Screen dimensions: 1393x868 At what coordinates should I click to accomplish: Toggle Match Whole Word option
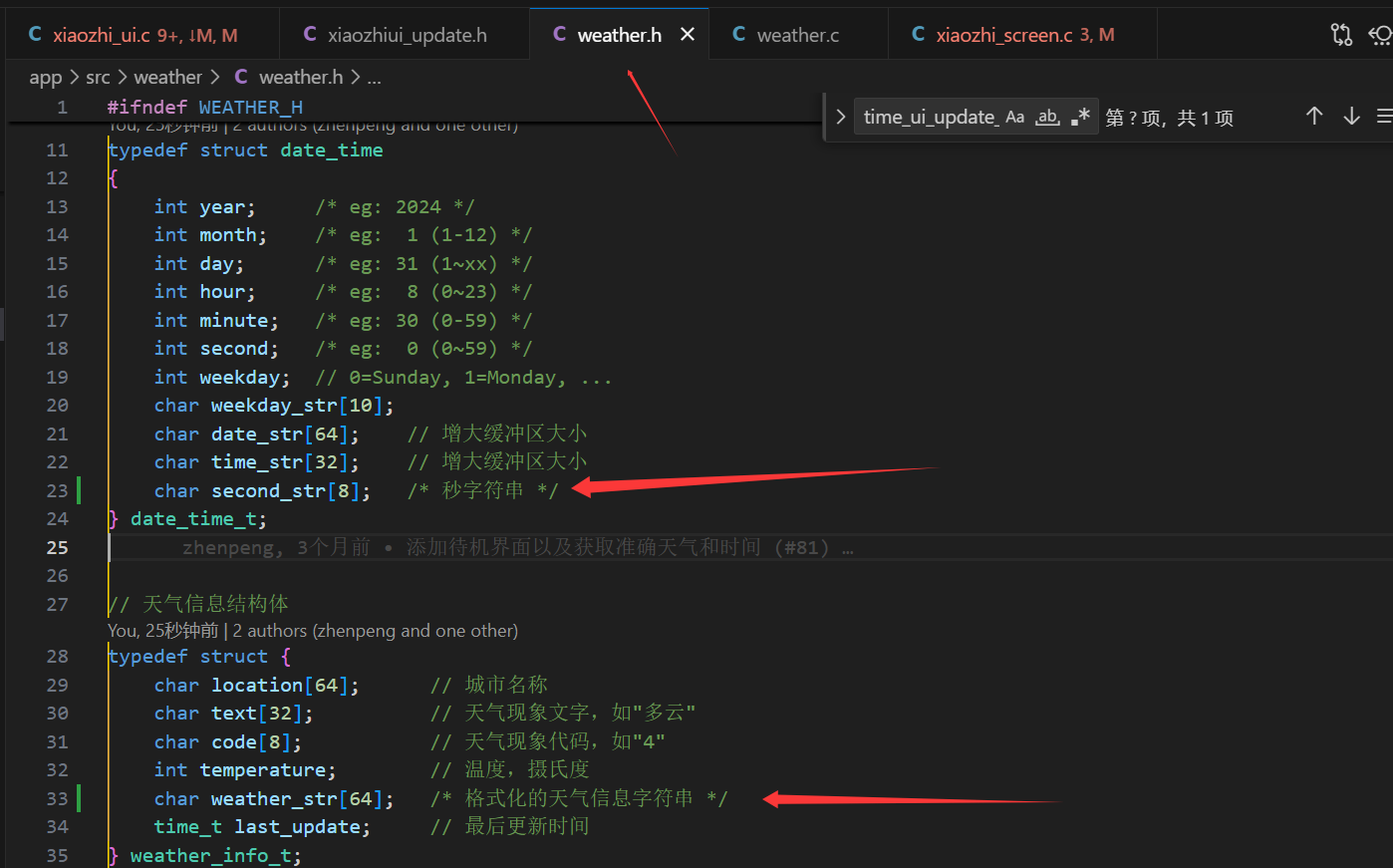point(1047,118)
